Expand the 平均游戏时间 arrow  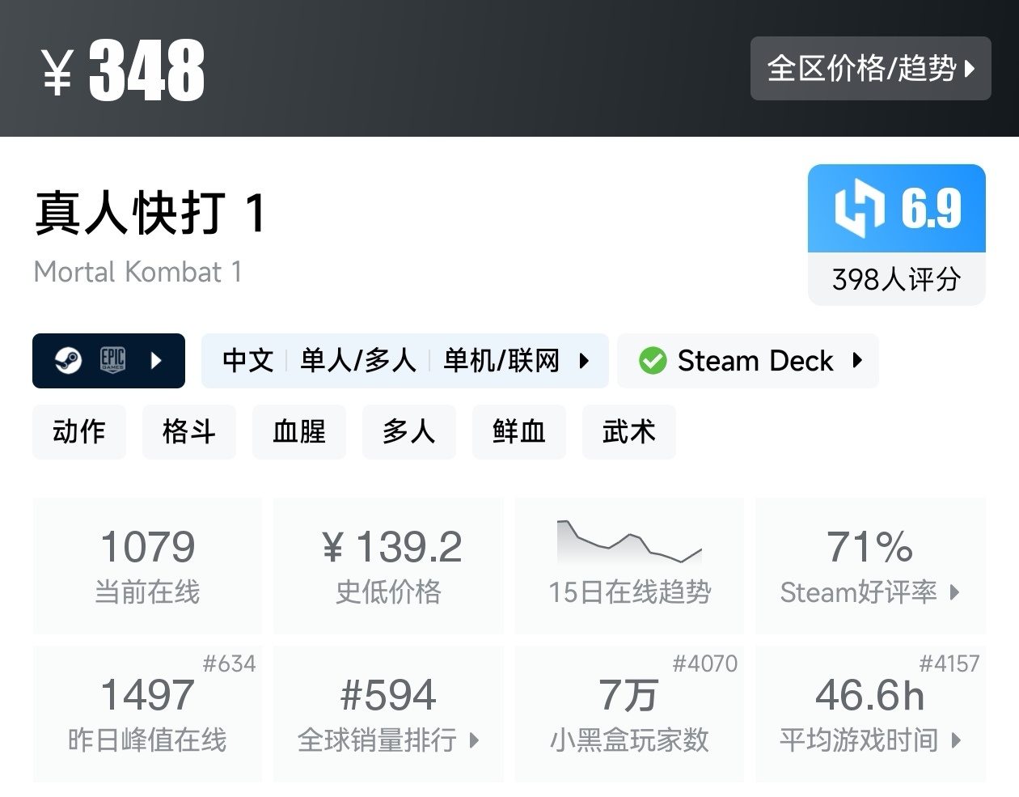(x=956, y=740)
